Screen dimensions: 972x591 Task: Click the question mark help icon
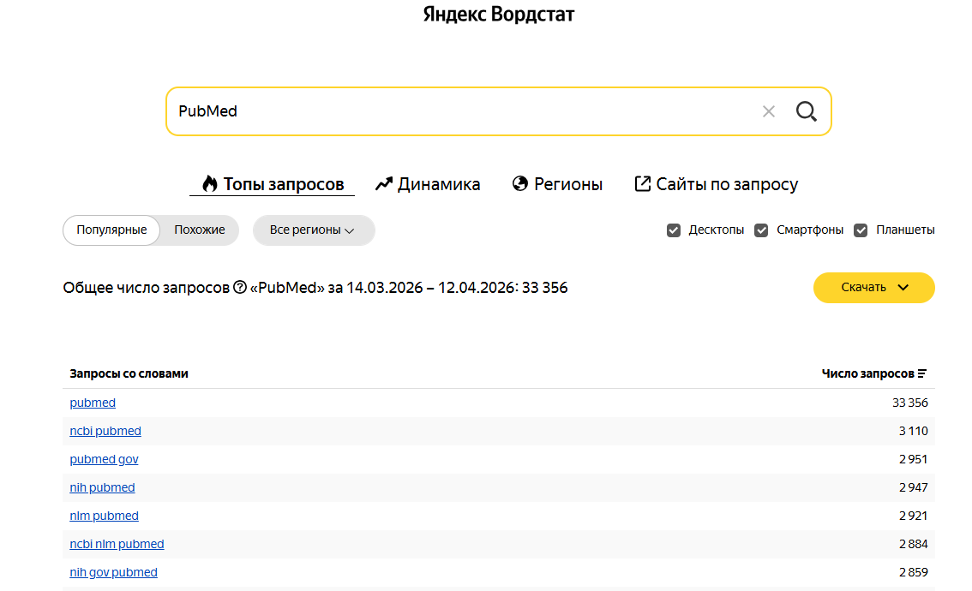240,288
